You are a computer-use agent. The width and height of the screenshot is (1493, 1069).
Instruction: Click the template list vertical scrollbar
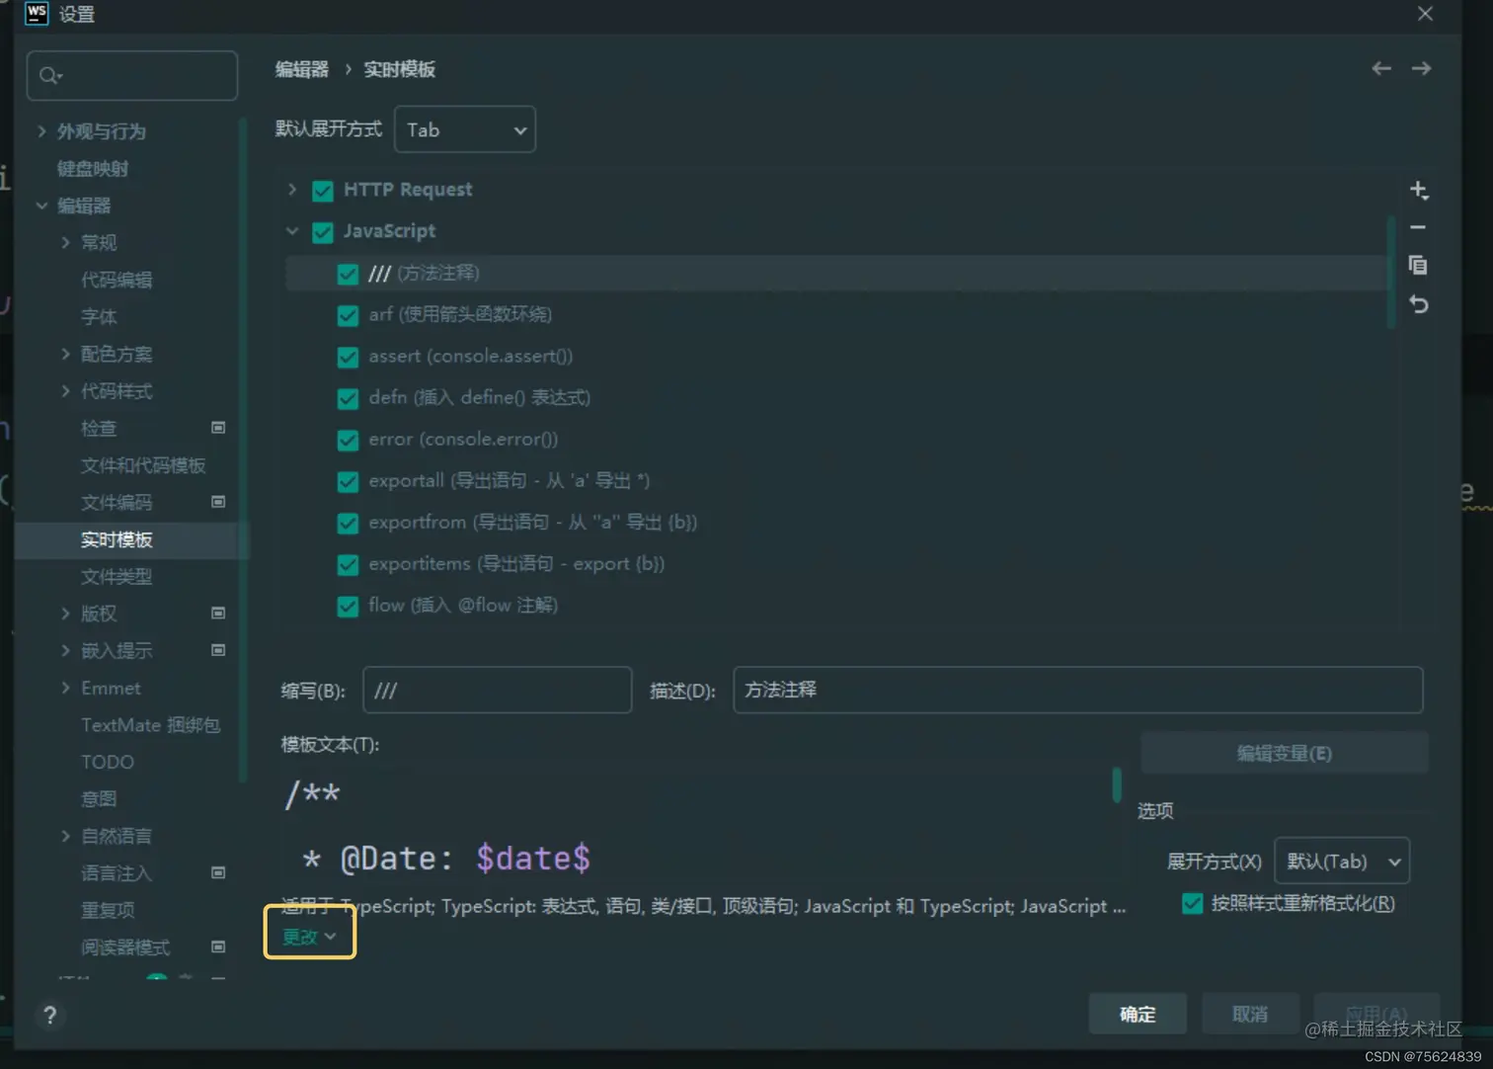[x=1391, y=272]
